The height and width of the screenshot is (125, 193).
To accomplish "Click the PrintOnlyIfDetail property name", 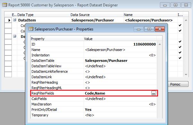I will (44, 110).
